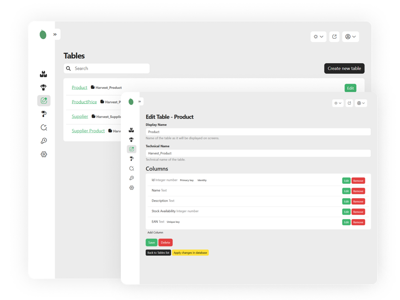Click the Search tables input field
This screenshot has height=300, width=400.
click(x=110, y=68)
